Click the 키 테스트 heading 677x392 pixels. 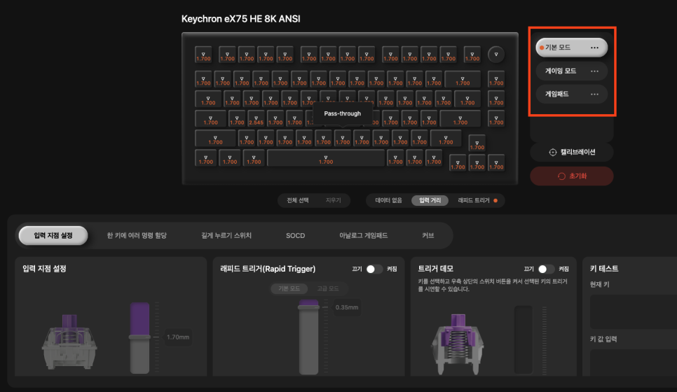(604, 269)
